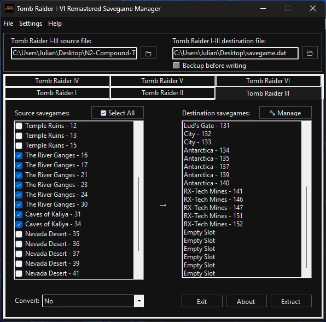Uncheck Caves of Kaliya - 34
The image size is (326, 322).
[19, 224]
